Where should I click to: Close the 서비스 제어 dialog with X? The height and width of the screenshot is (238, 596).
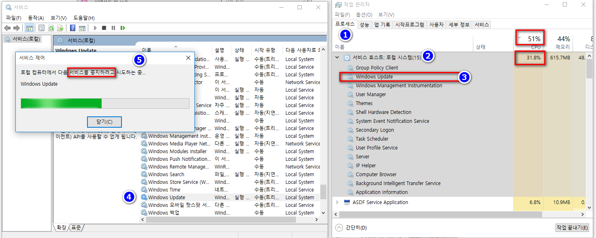point(188,58)
